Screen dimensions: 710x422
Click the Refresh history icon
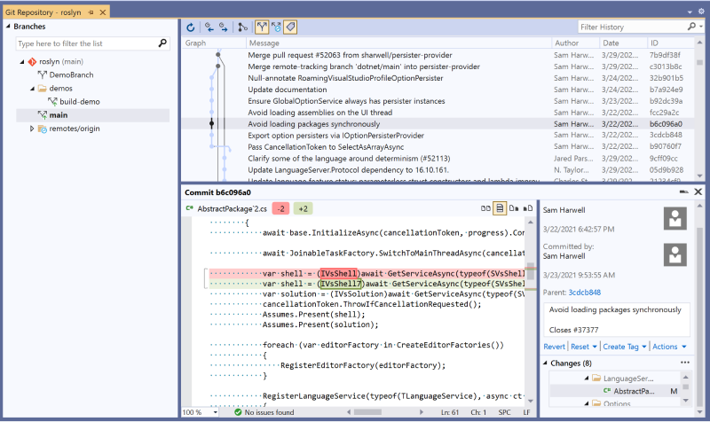(192, 27)
